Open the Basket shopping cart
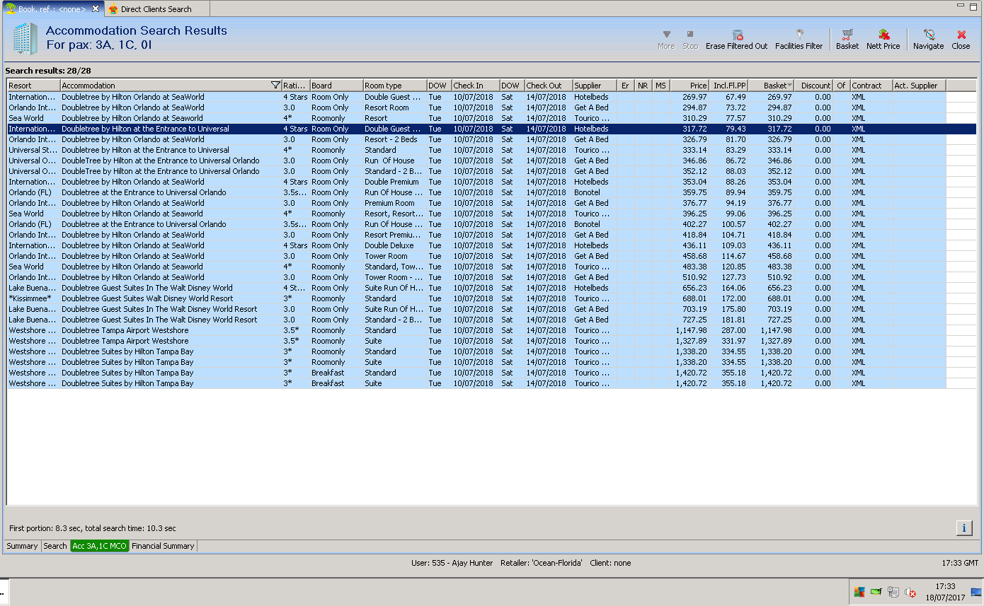984x606 pixels. click(x=847, y=40)
